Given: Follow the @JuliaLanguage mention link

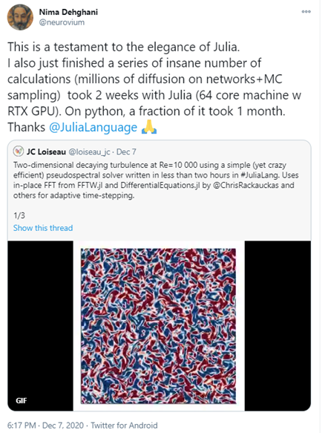Looking at the screenshot, I should tap(93, 127).
